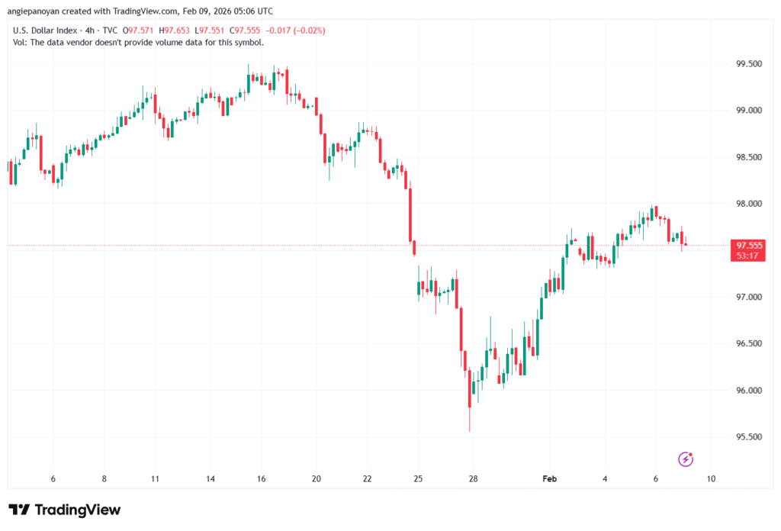Image resolution: width=781 pixels, height=531 pixels.
Task: Open the TradingView wordmark link
Action: (76, 510)
